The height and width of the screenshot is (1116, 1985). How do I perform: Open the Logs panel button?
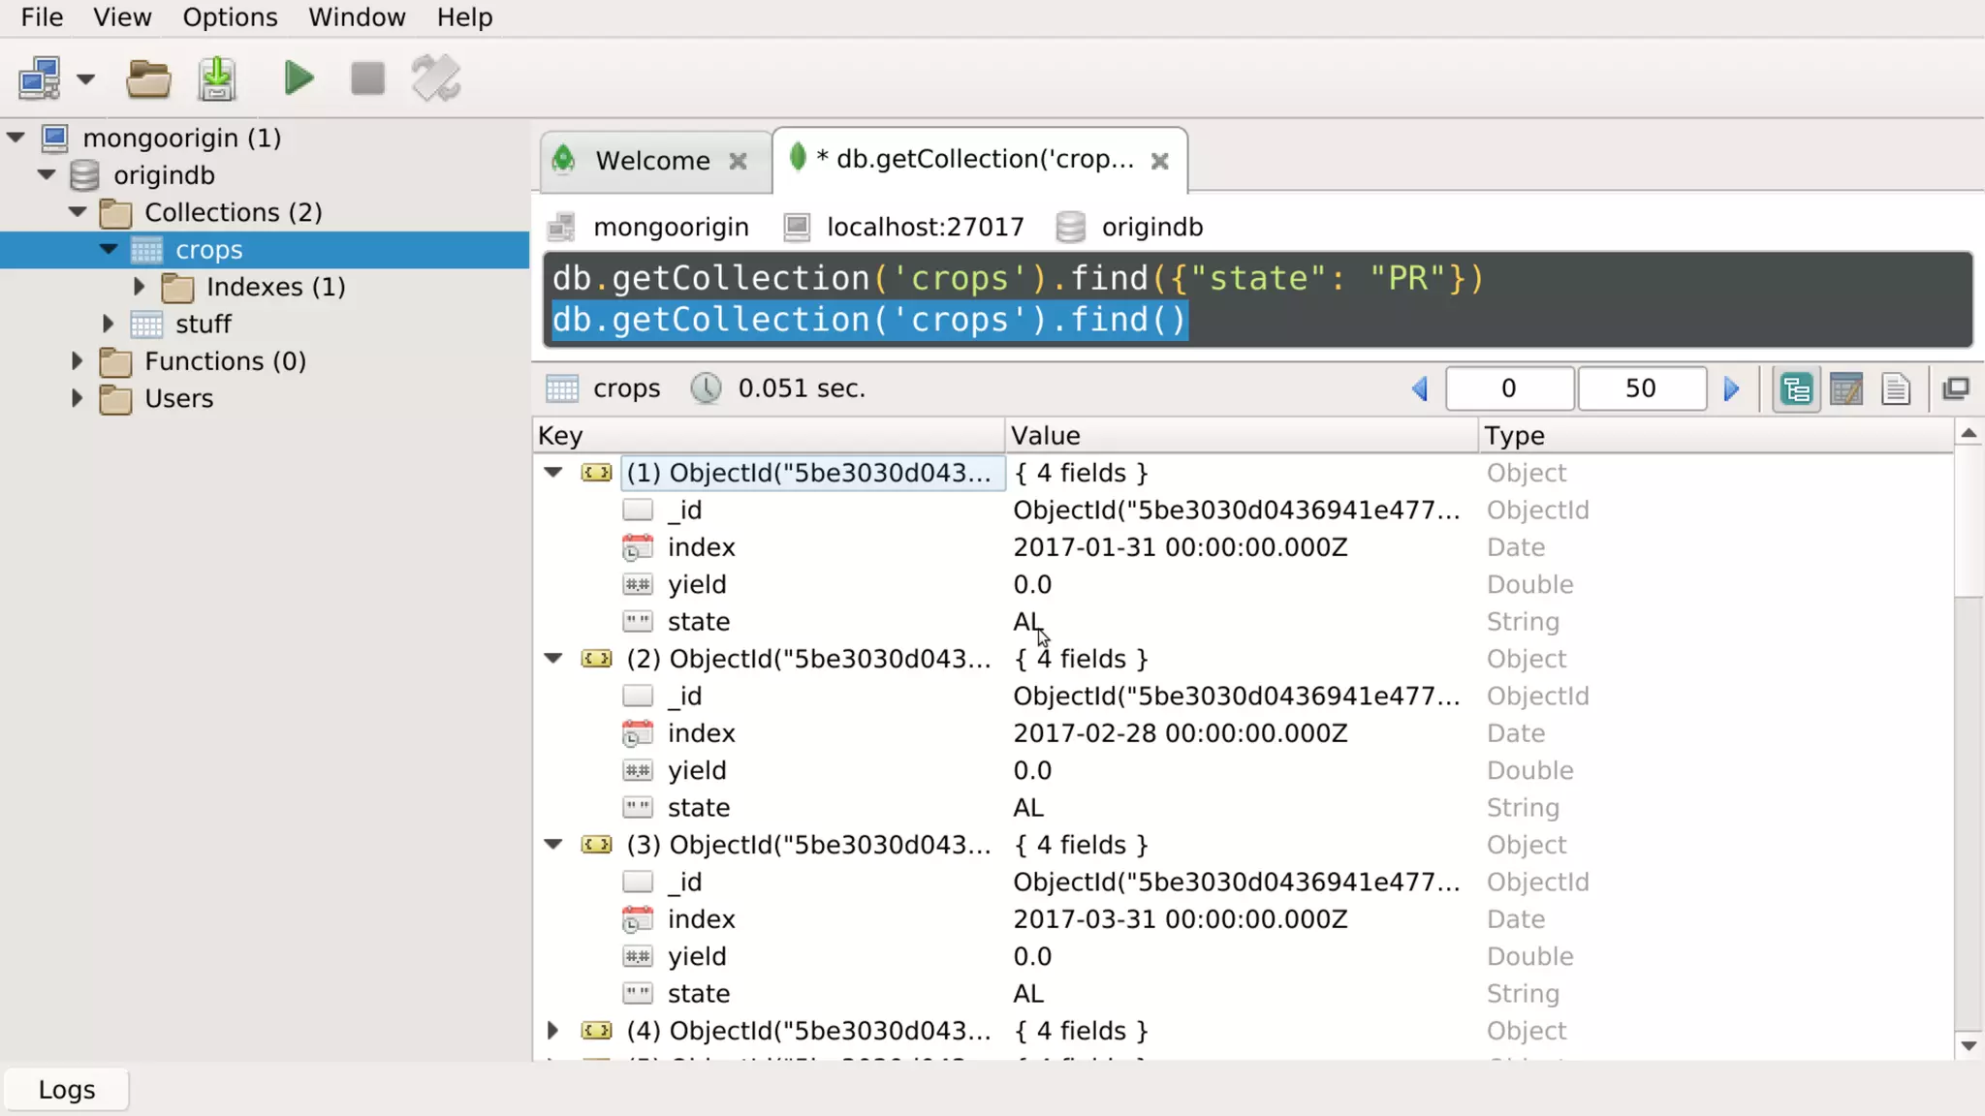coord(66,1090)
